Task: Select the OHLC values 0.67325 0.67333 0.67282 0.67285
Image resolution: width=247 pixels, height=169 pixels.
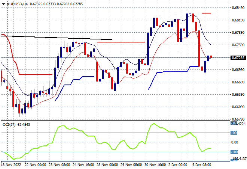Action: click(x=56, y=4)
